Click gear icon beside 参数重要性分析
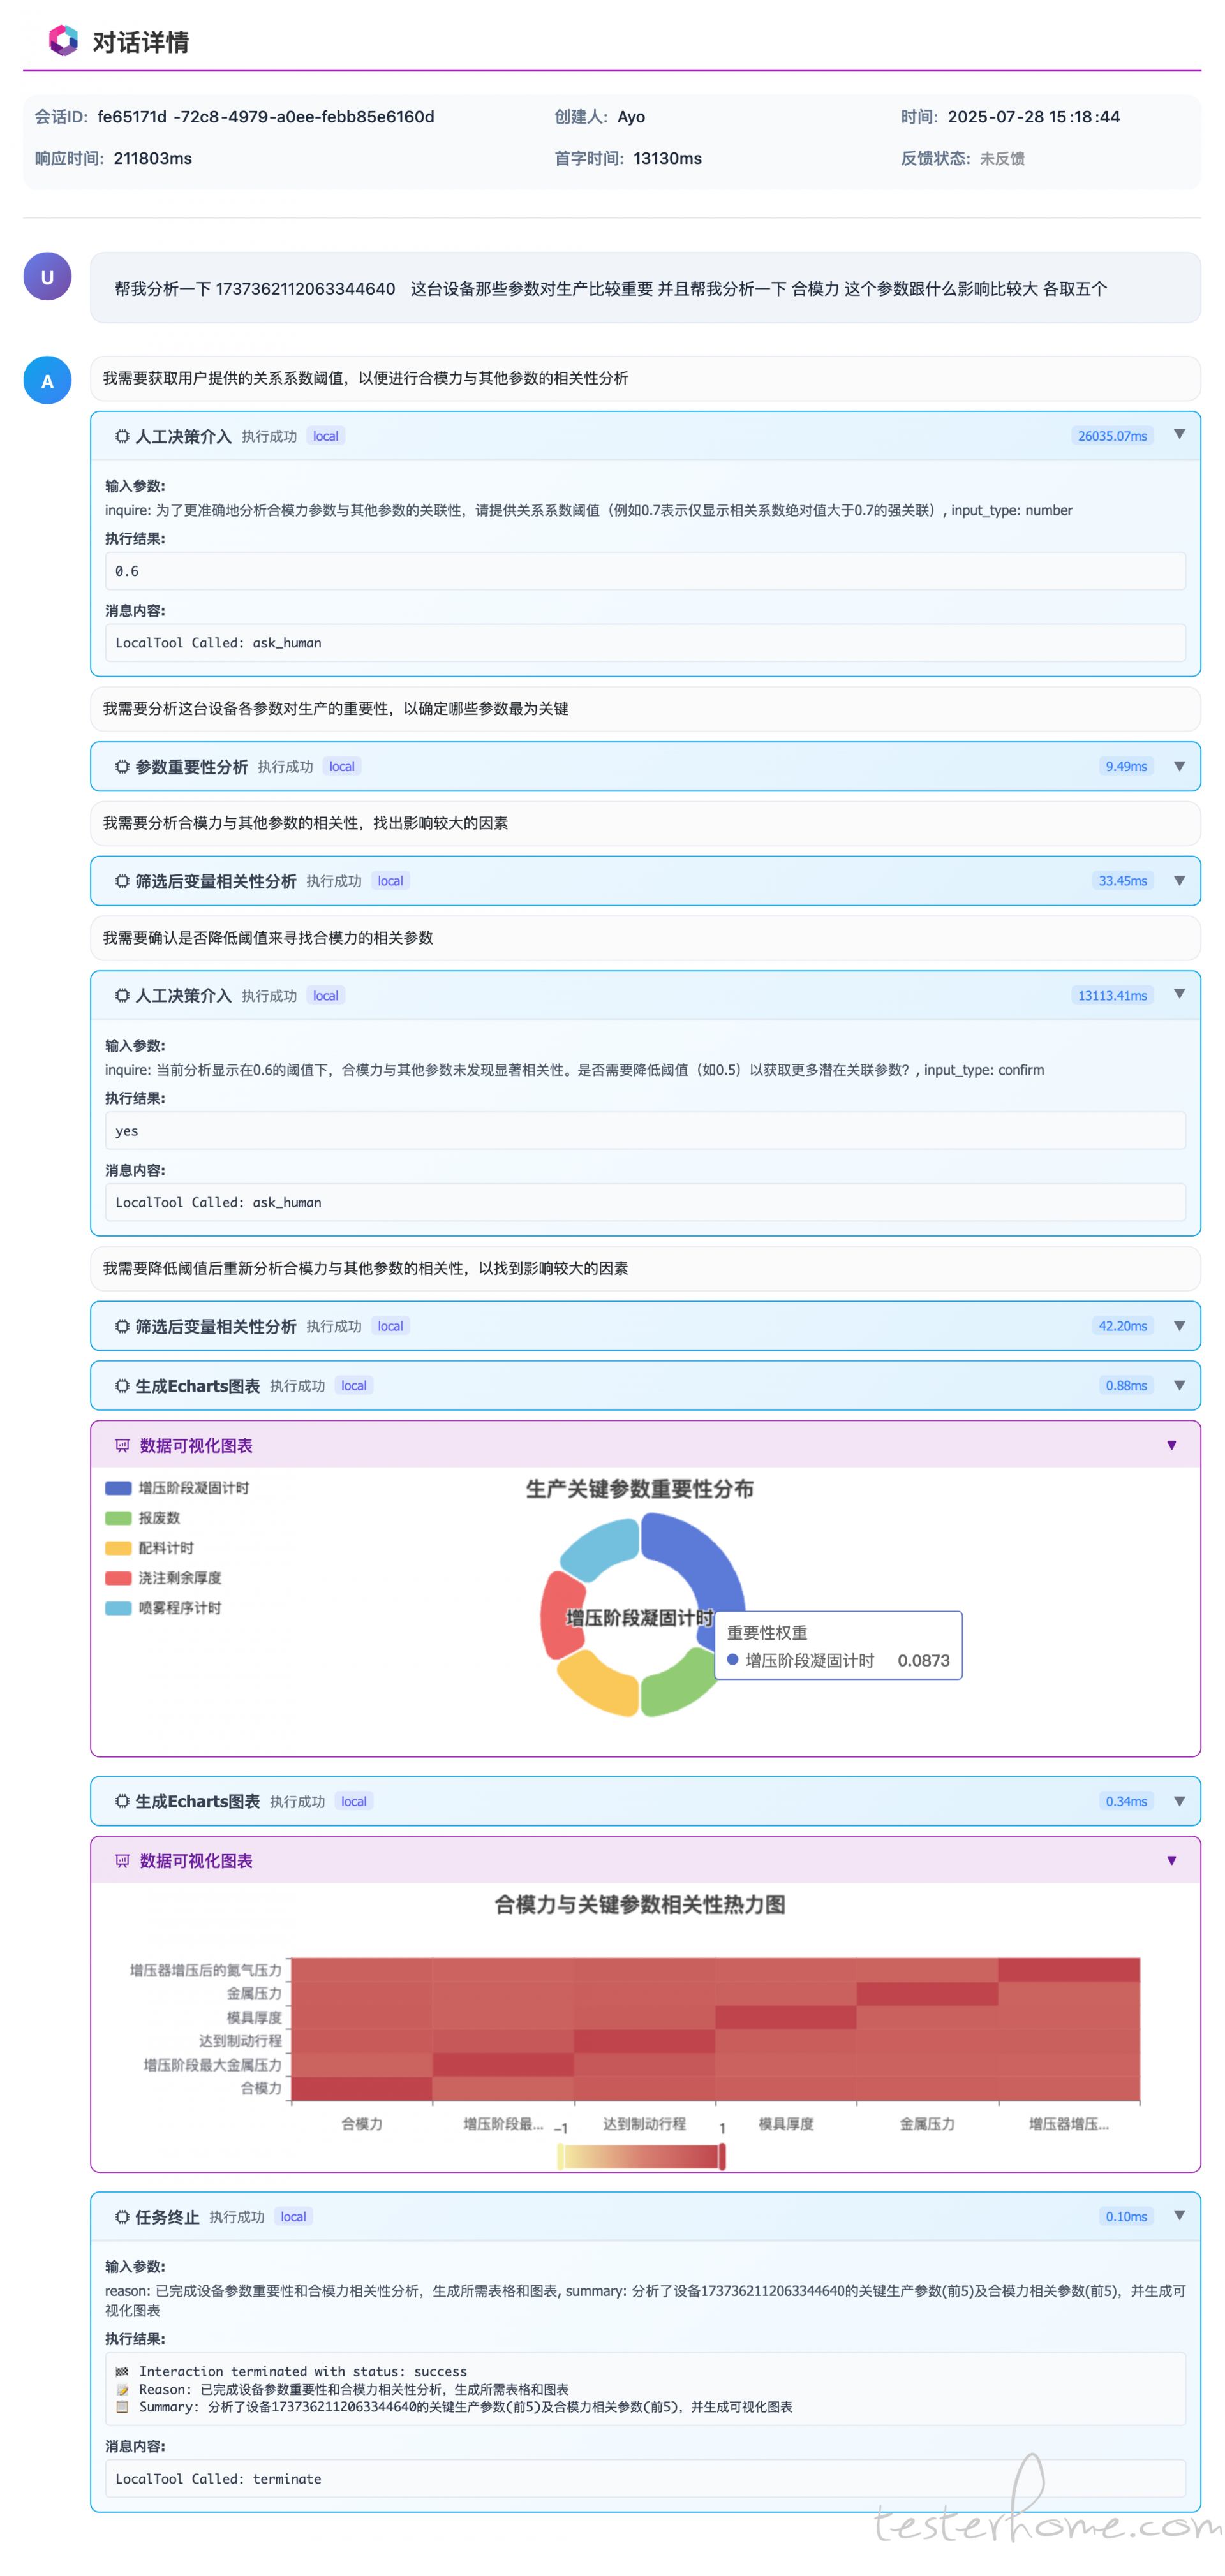Screen dimensions: 1225x2576 (x=122, y=767)
